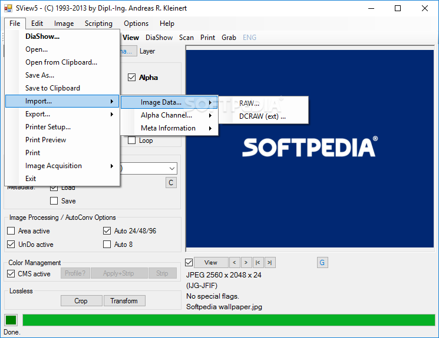Select Print in the File menu
The width and height of the screenshot is (439, 338).
(x=62, y=153)
